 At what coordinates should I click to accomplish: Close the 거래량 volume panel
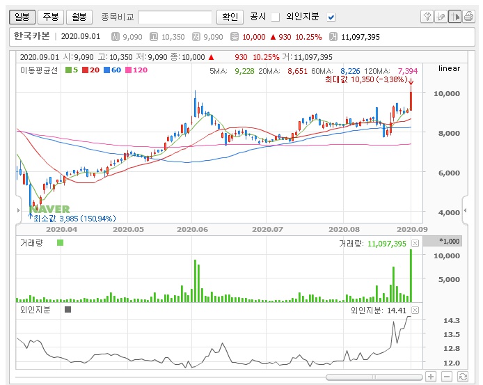[415, 243]
